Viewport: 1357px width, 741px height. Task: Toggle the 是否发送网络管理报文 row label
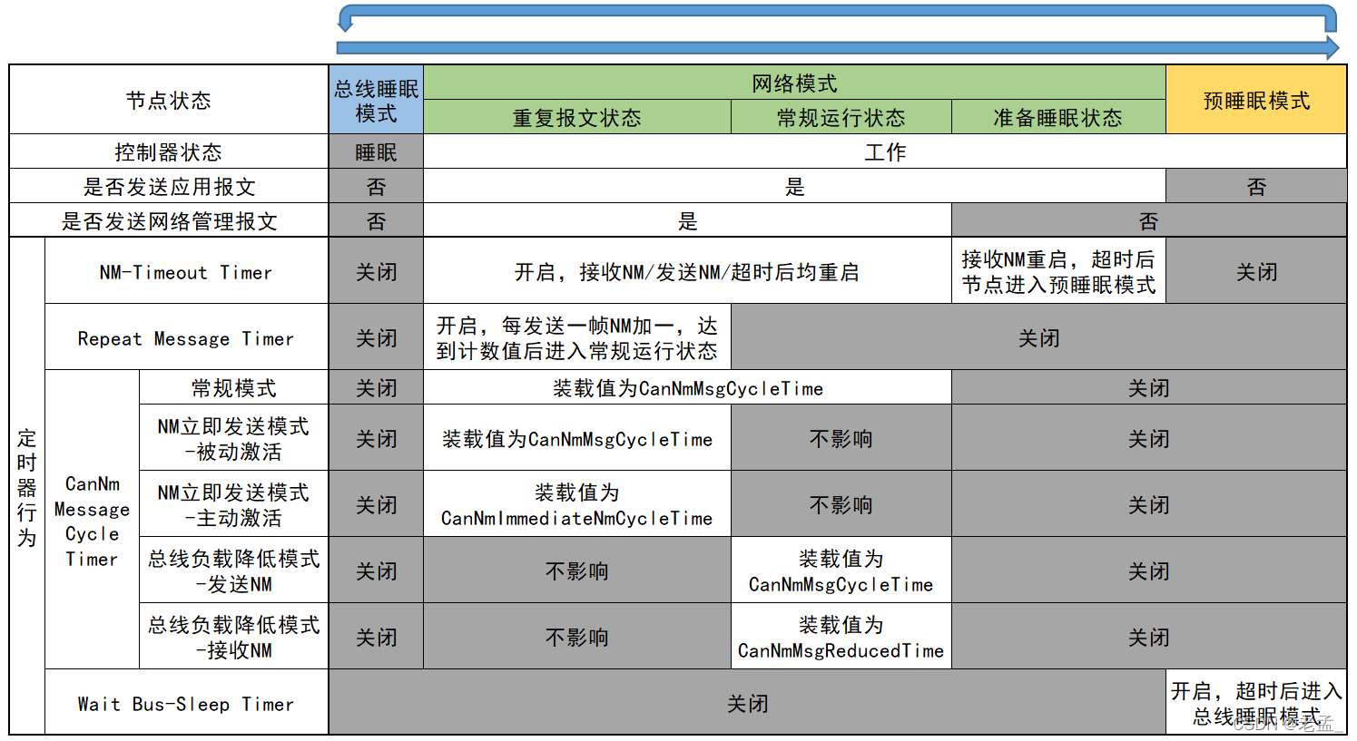pos(167,220)
